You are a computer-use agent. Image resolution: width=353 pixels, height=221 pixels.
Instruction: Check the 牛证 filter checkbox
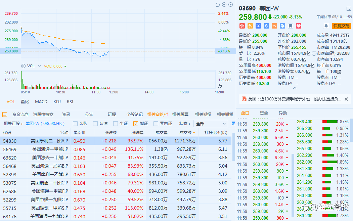point(116,124)
